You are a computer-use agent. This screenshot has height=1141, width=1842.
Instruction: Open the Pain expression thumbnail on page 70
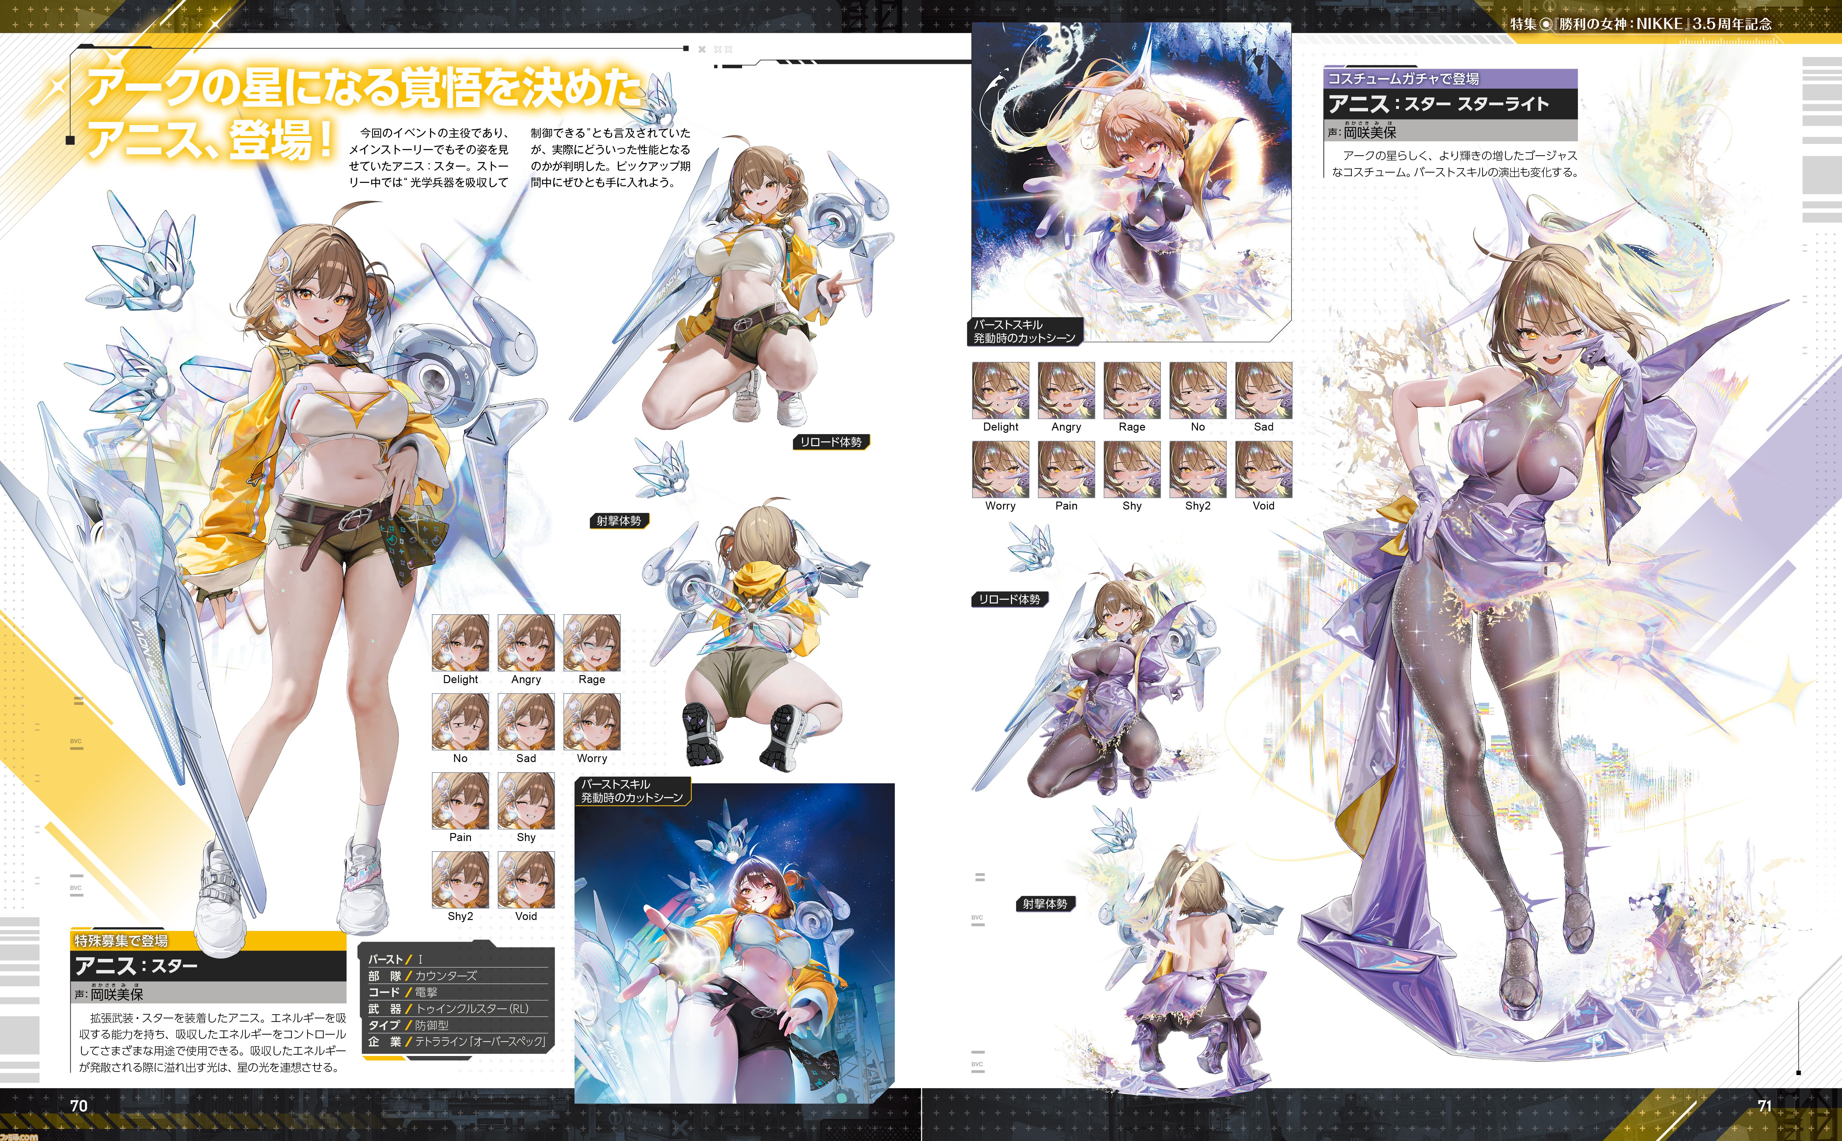point(460,801)
